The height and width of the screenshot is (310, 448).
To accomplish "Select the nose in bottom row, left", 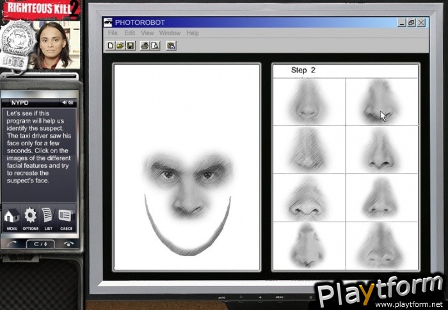I will (309, 246).
